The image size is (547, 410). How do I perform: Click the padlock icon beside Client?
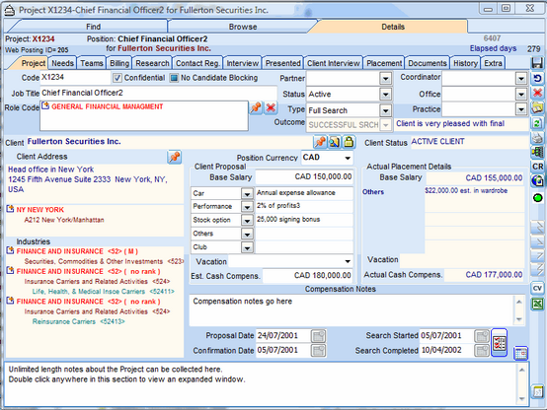349,142
